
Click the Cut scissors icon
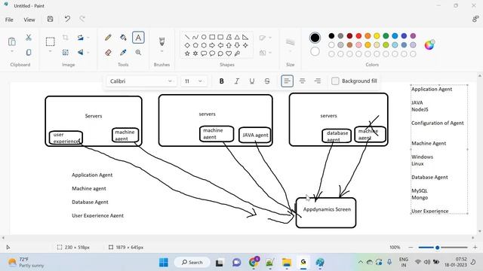point(29,38)
